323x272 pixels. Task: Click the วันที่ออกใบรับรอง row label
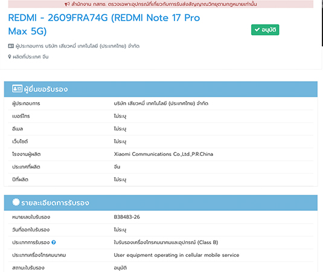(31, 230)
